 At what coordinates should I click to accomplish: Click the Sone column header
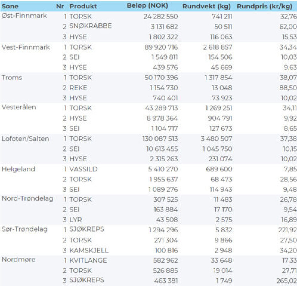point(10,6)
